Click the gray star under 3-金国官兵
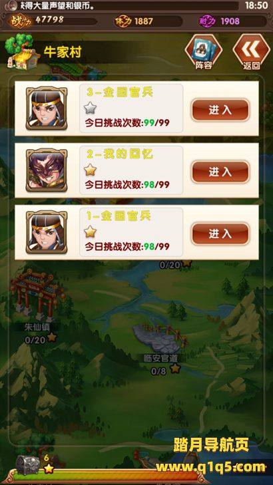 [x=90, y=108]
